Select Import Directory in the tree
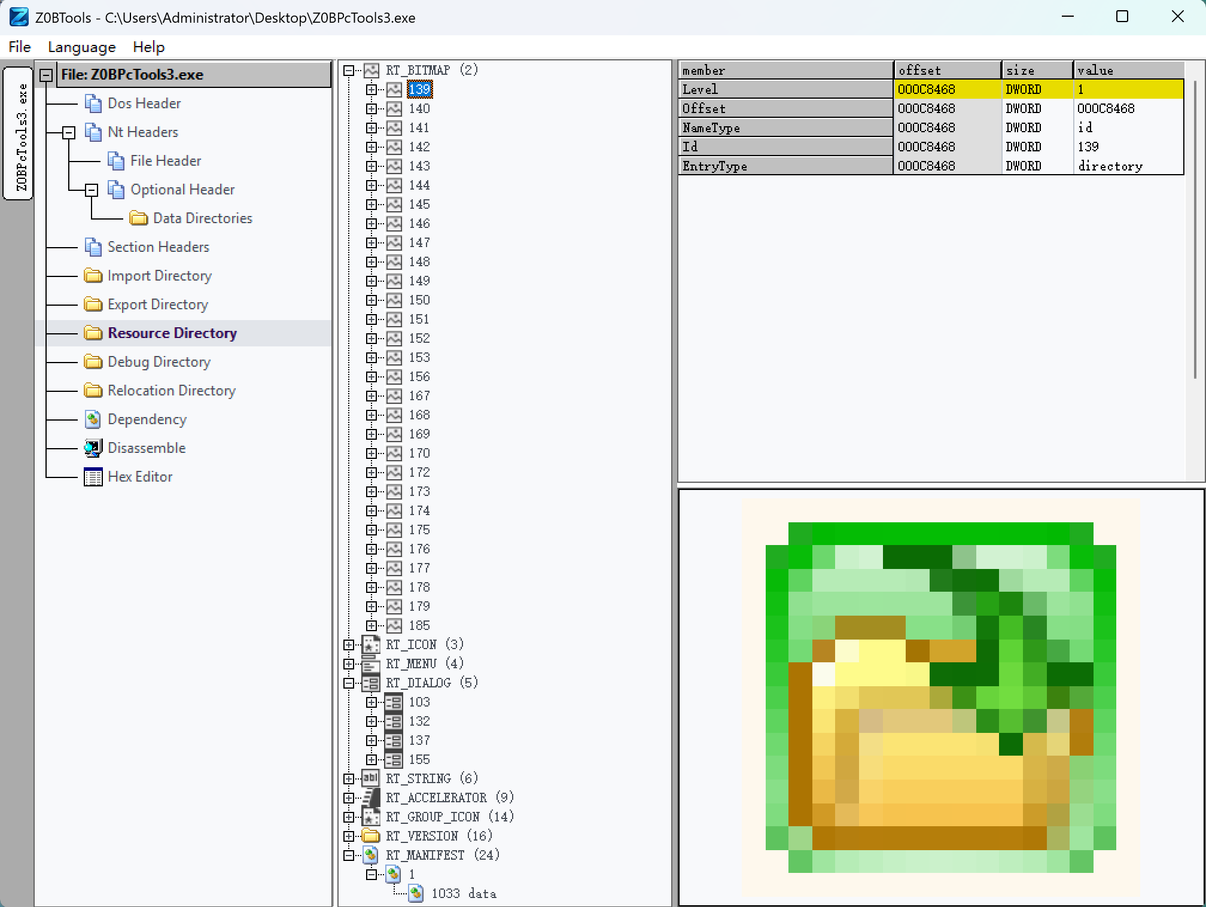 [x=159, y=276]
